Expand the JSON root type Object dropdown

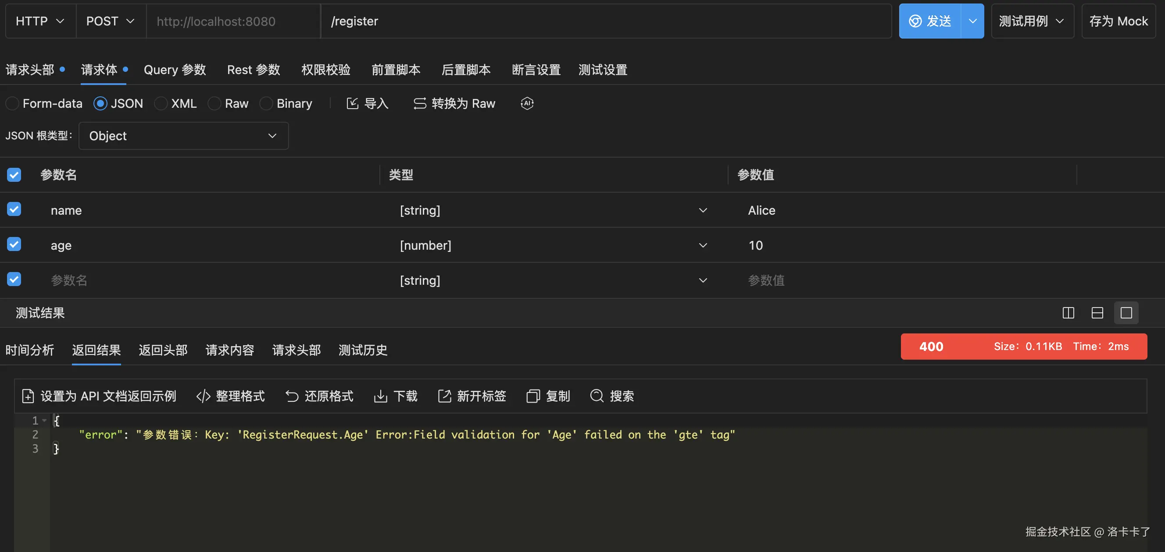[x=183, y=136]
